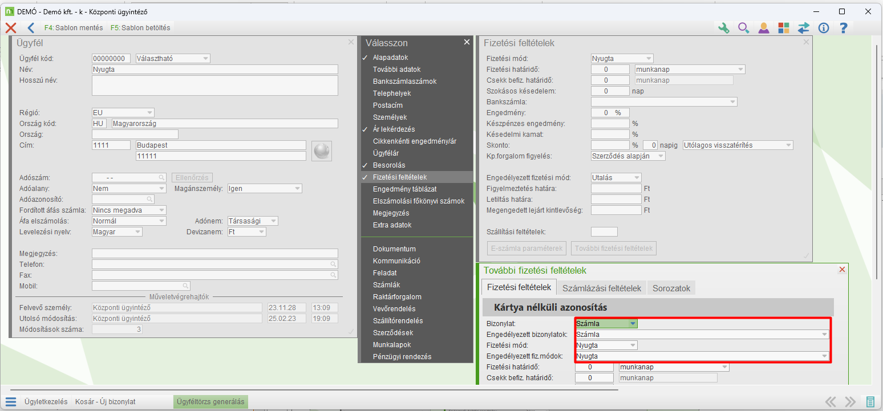The image size is (883, 411).
Task: Open the hamburger menu at bottom left
Action: tap(11, 401)
